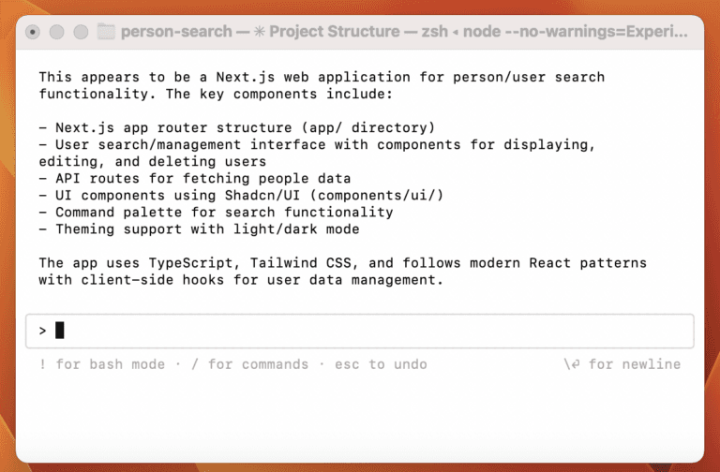Click the block cursor in the prompt

pyautogui.click(x=60, y=331)
